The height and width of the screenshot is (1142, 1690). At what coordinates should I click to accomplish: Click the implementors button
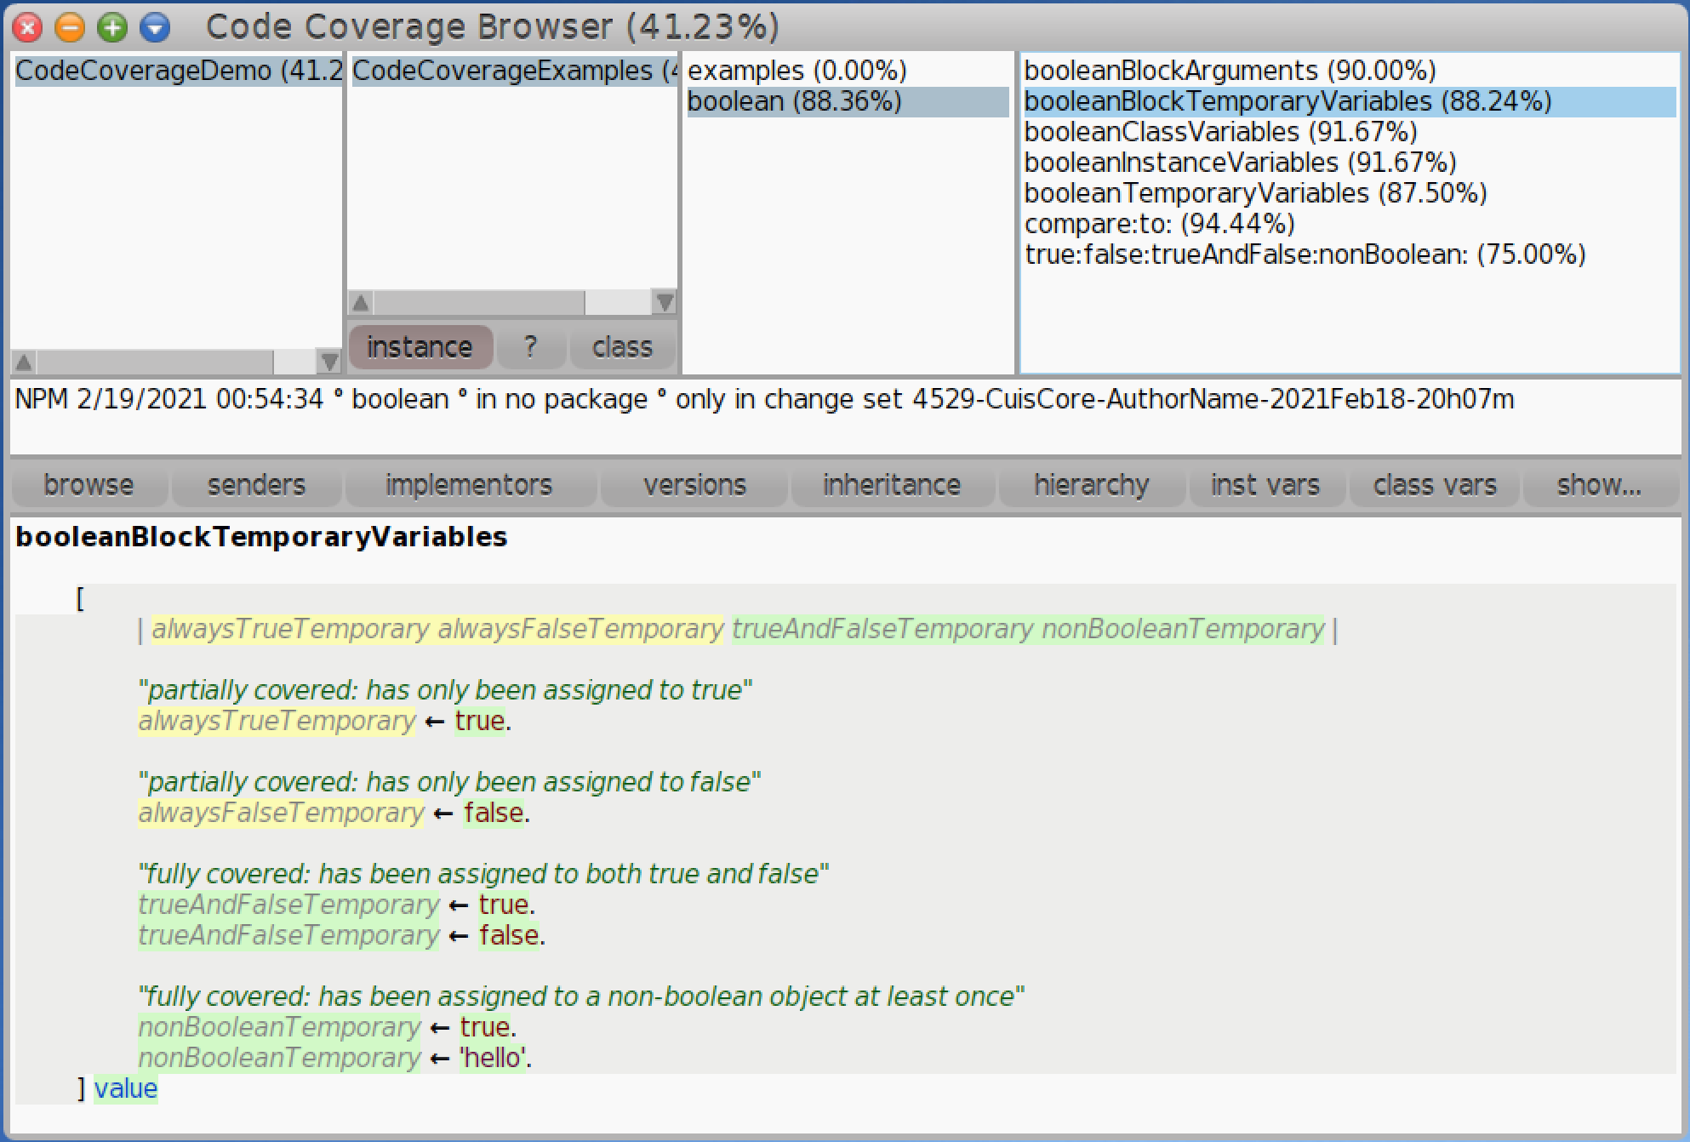[469, 485]
